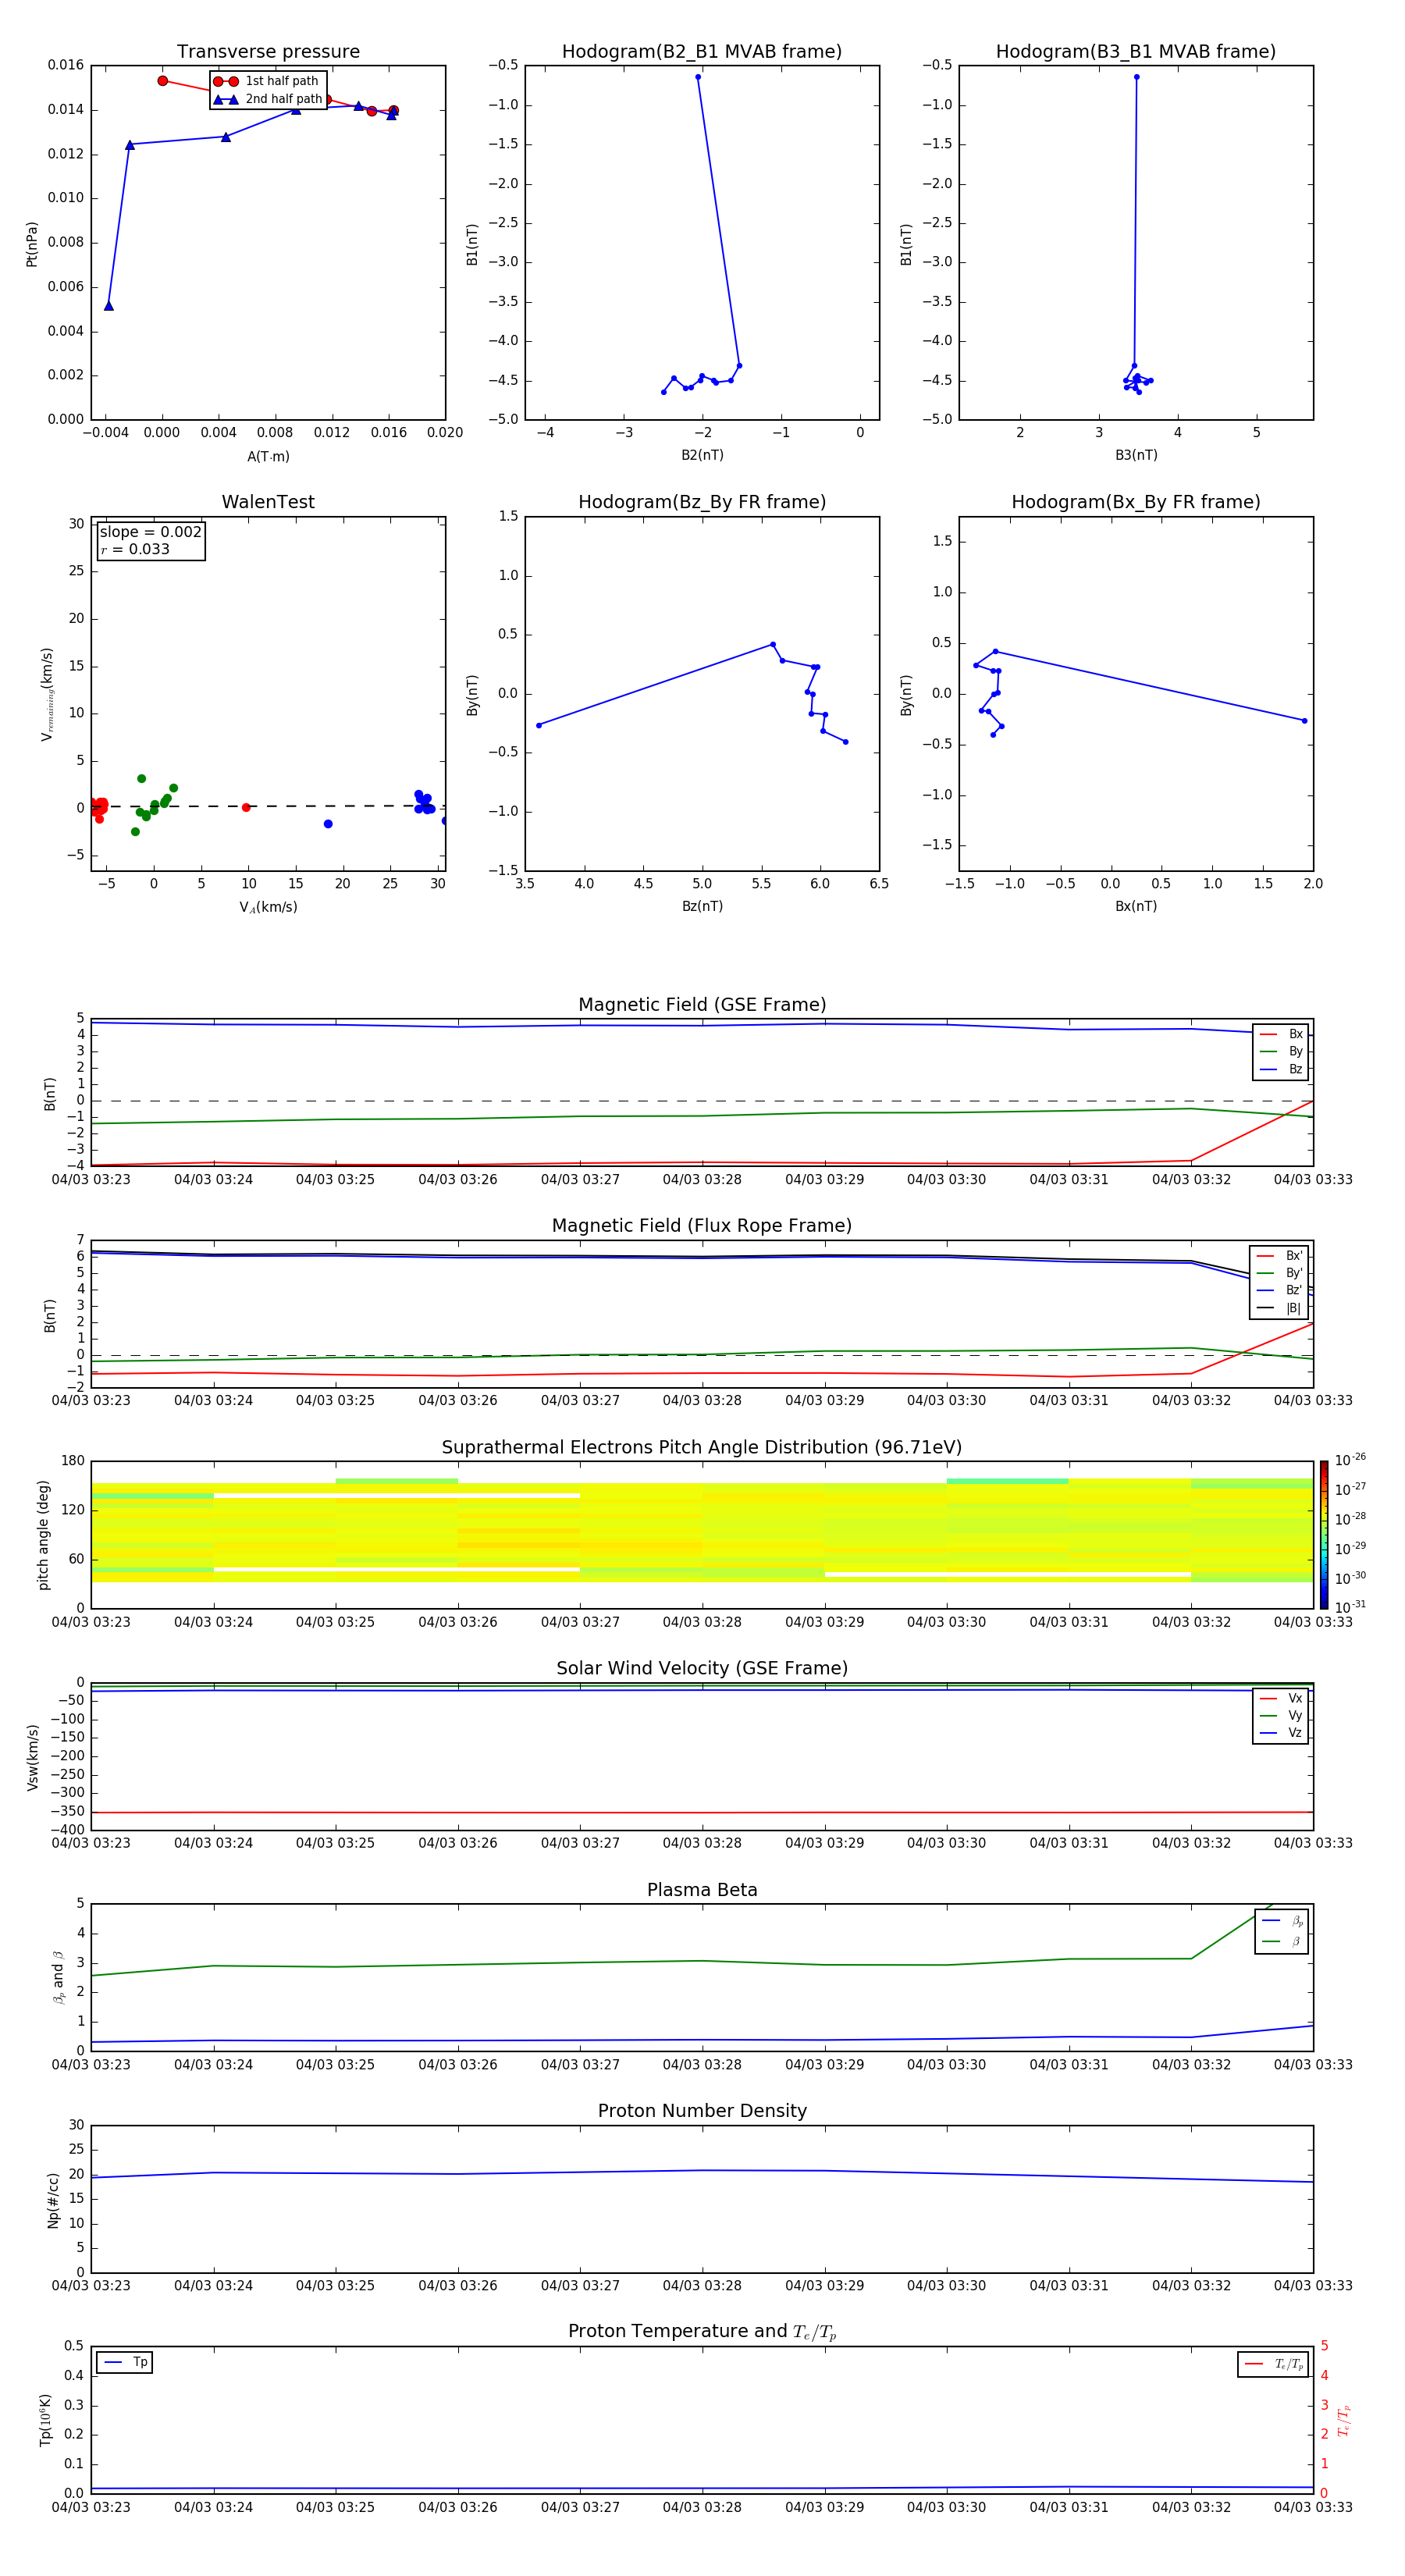Click the red point near 10 km/s in WalenTest
Image resolution: width=1405 pixels, height=2576 pixels.
pyautogui.click(x=246, y=807)
